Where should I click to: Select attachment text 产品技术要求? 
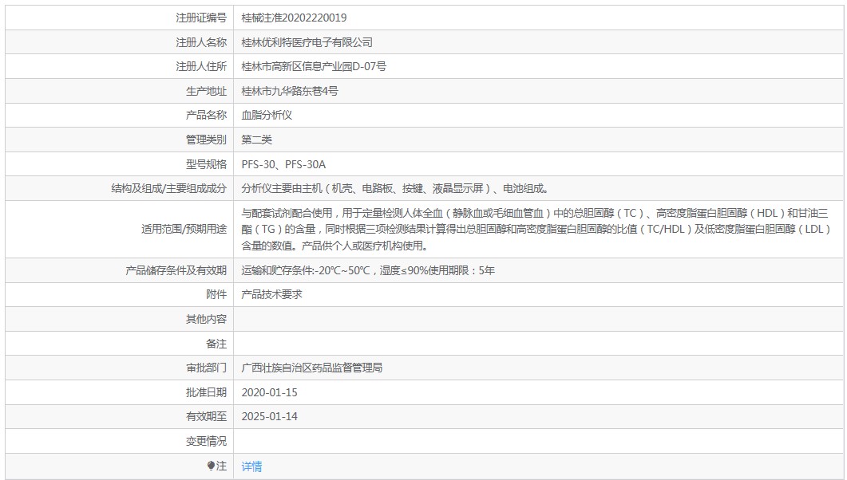point(271,294)
